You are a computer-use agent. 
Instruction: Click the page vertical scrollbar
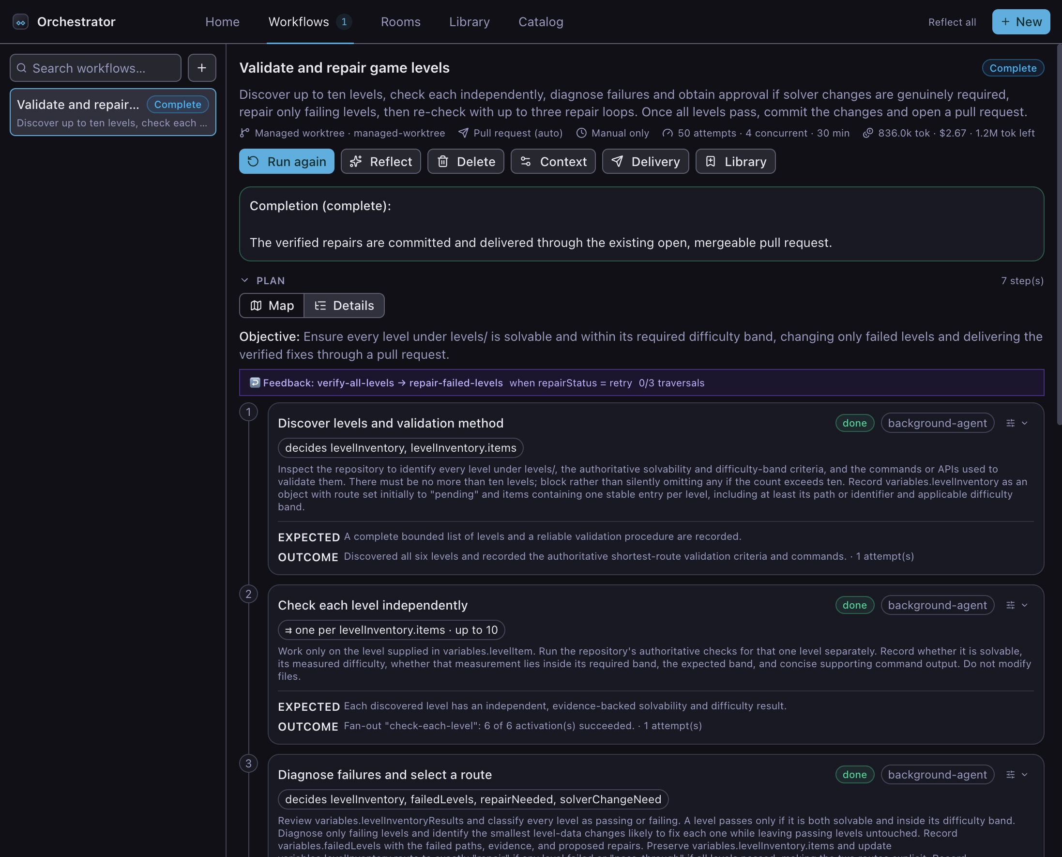coord(1059,234)
